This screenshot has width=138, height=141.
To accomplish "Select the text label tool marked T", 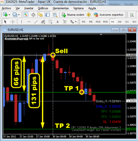I will (65, 22).
